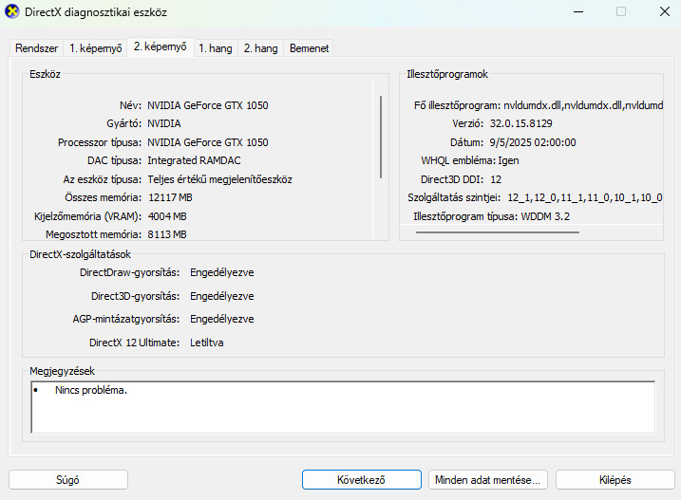
Task: Click the 4004 MB VRAM value
Action: (167, 216)
